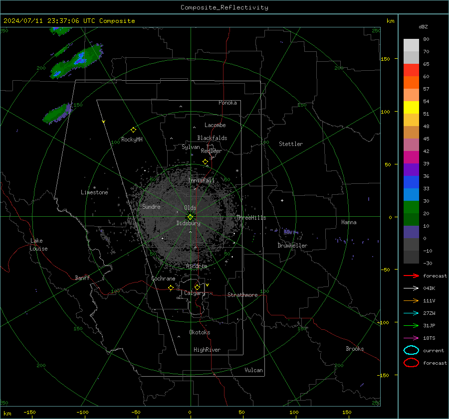
Task: Click the Vulcan town label
Action: (x=254, y=370)
